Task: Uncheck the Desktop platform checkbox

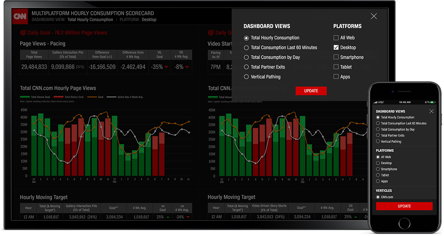Action: click(336, 47)
